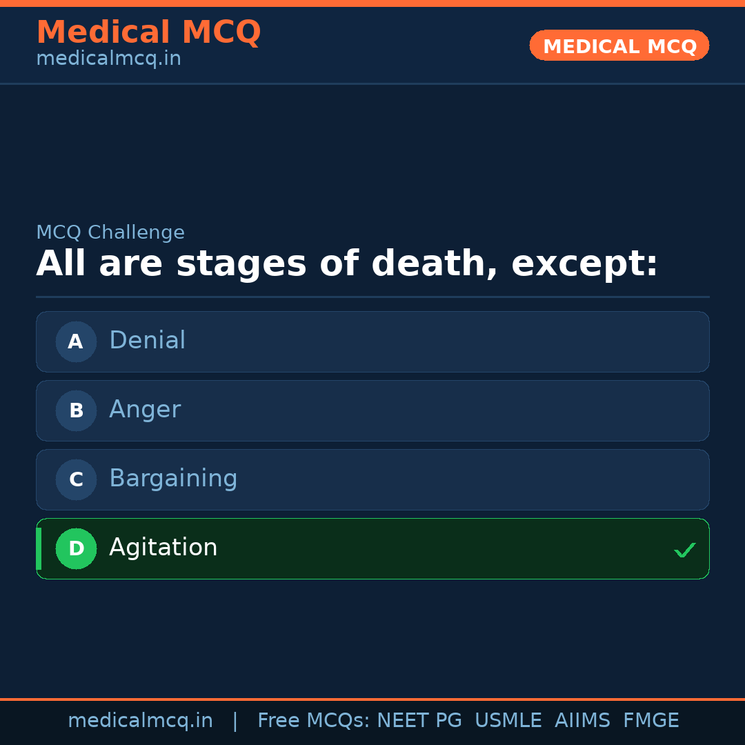Click the MCQ Challenge label

pyautogui.click(x=110, y=232)
